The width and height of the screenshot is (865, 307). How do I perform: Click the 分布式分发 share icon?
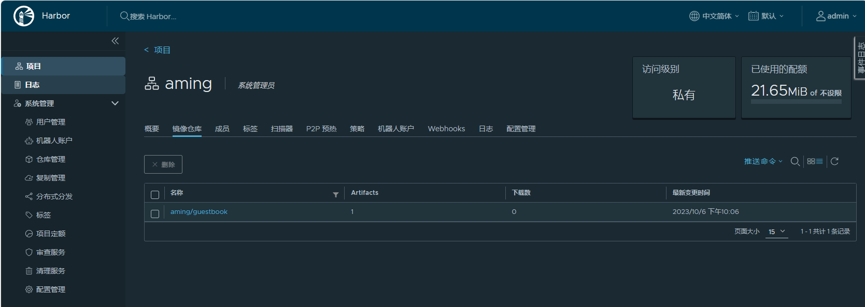pyautogui.click(x=29, y=196)
